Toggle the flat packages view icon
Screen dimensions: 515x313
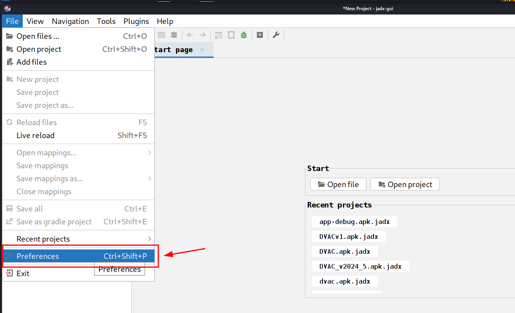161,35
